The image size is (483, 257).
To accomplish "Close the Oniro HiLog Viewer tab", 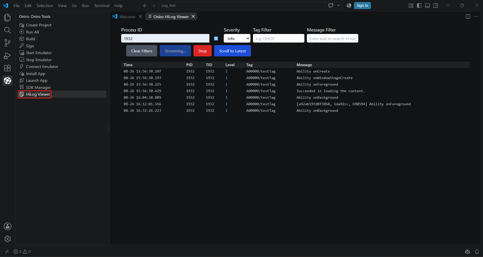I will click(193, 16).
